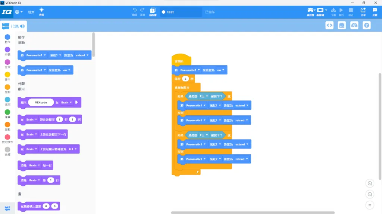Click the forever loop block header

(186, 87)
